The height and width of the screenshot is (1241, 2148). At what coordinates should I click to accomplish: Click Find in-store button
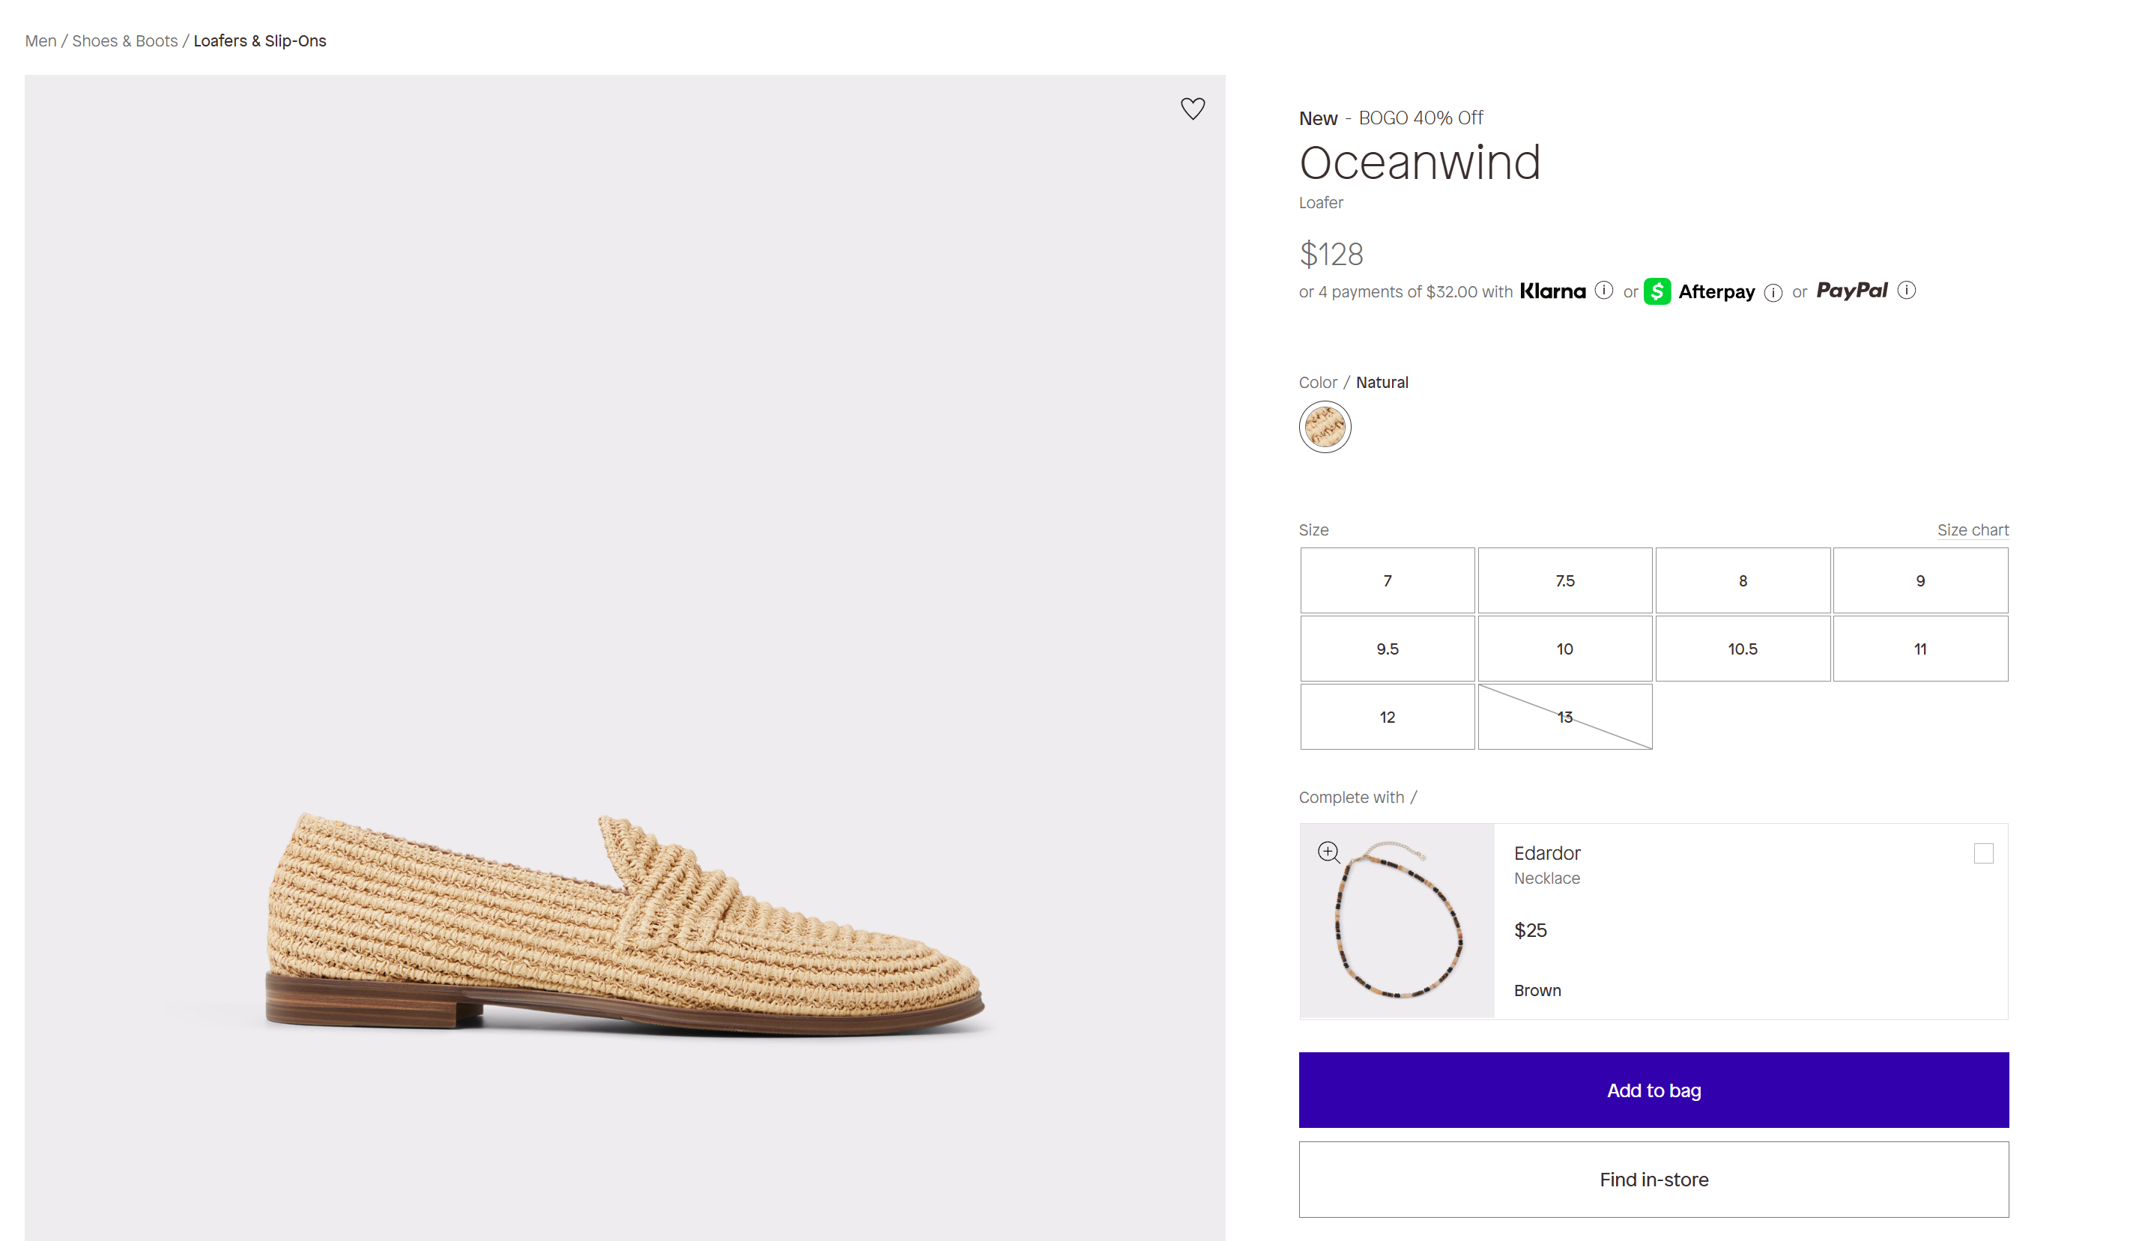[1653, 1179]
